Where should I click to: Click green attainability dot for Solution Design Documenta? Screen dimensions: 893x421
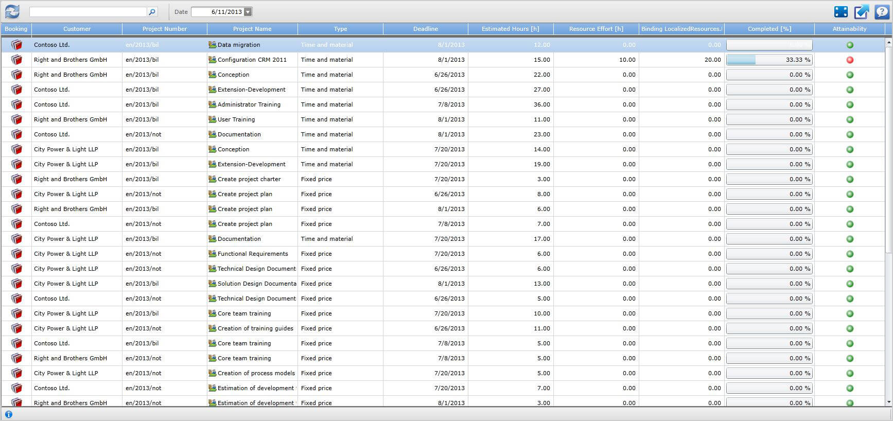pos(850,284)
